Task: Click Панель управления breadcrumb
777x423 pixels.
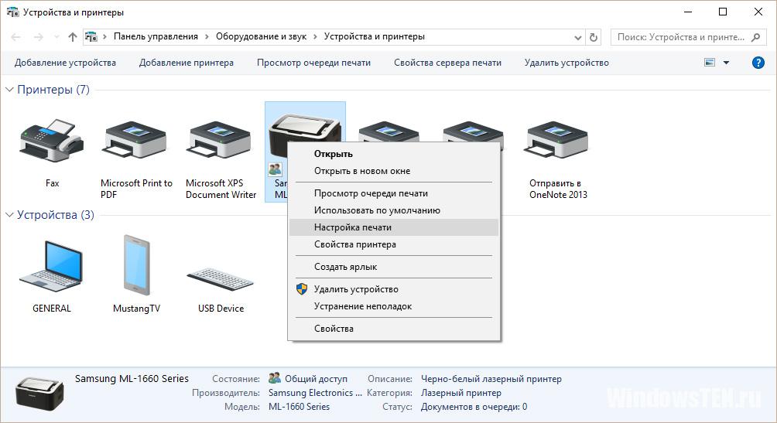Action: point(156,36)
